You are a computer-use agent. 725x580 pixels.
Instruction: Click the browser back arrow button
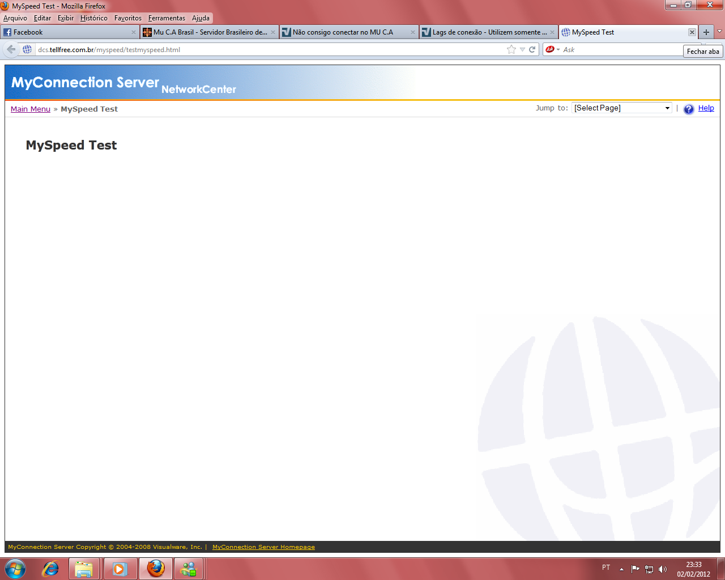pyautogui.click(x=11, y=49)
